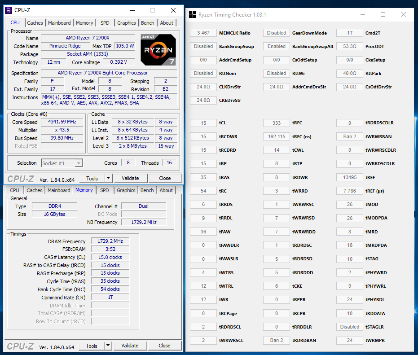Click the tRAS value field in Timing Checker
The height and width of the screenshot is (355, 418).
[x=203, y=178]
